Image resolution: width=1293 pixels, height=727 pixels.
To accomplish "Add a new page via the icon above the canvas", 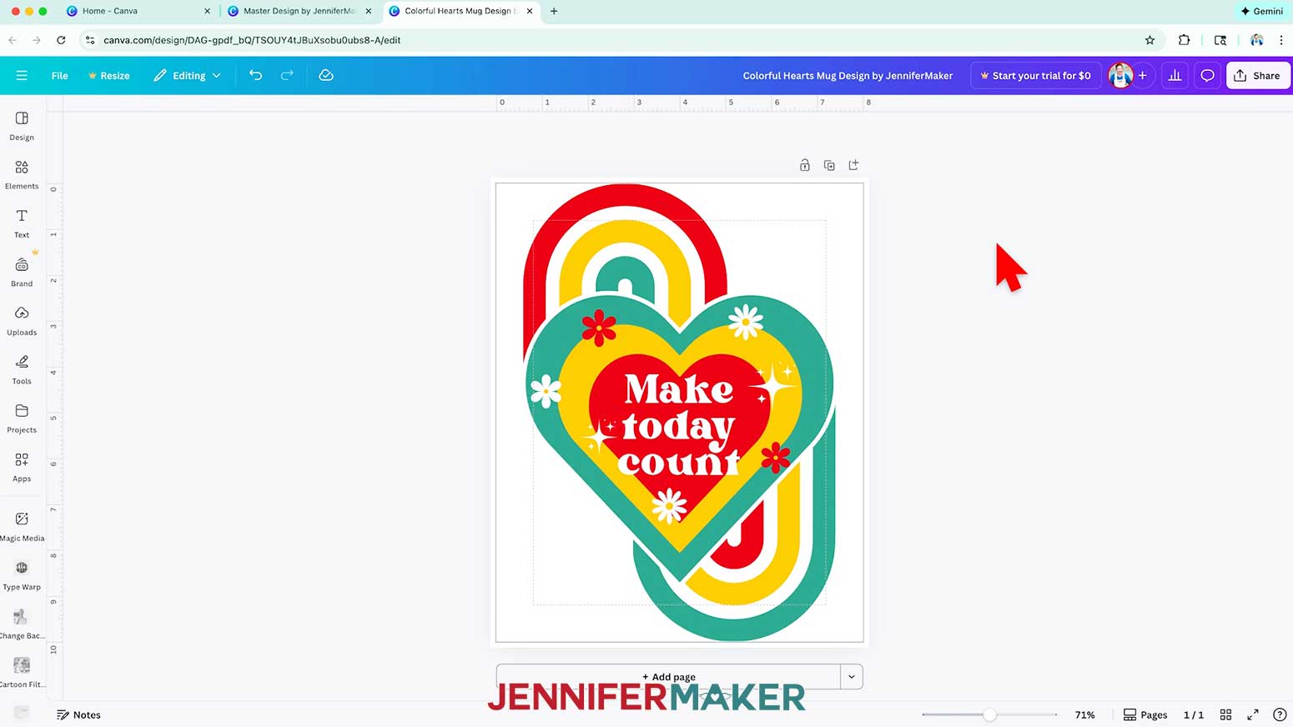I will pos(853,165).
